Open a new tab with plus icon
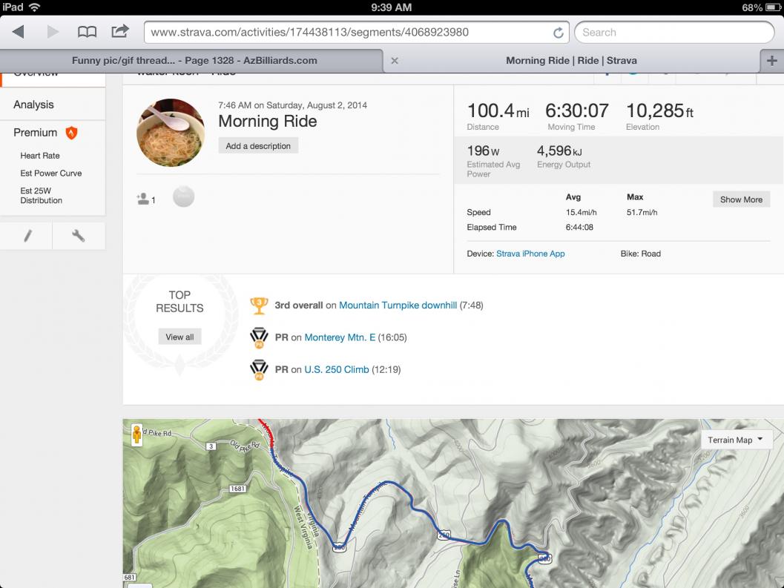 coord(772,61)
